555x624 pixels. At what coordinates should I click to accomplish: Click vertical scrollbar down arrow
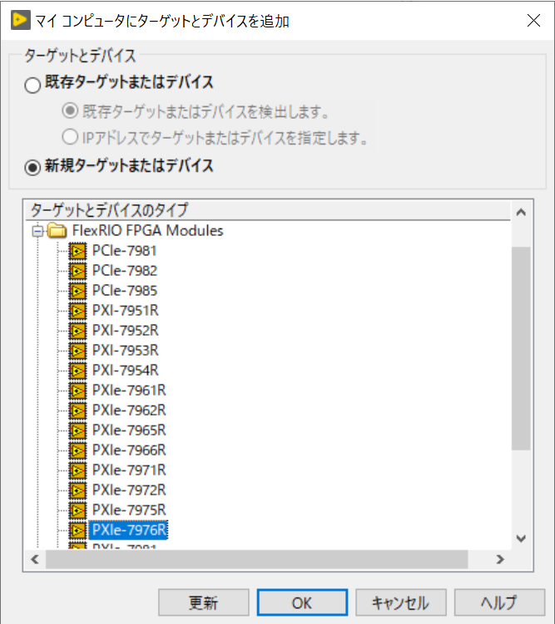click(521, 539)
